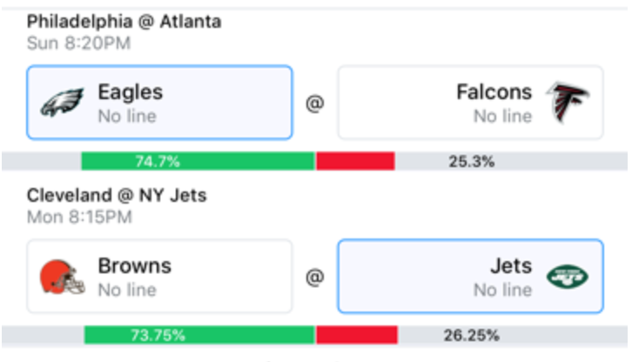The width and height of the screenshot is (632, 362).
Task: Click the Sun 8:20PM game time
Action: coord(79,44)
